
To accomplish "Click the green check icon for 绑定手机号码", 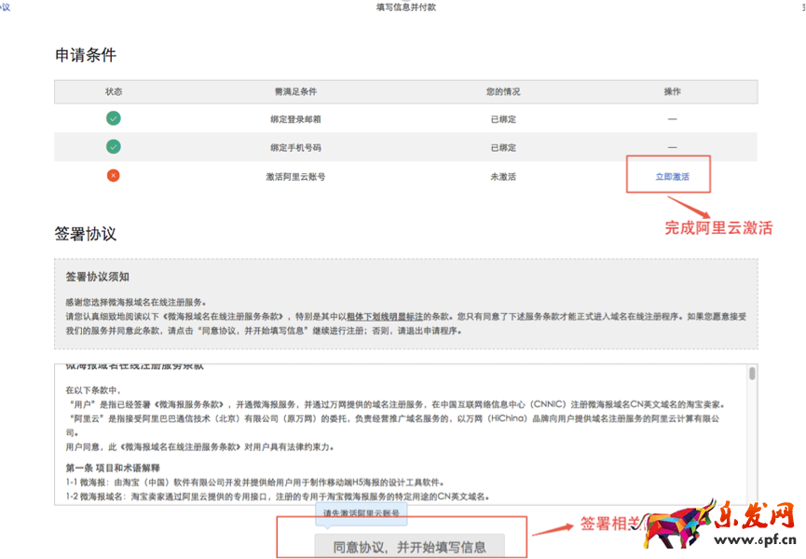I will [x=113, y=146].
